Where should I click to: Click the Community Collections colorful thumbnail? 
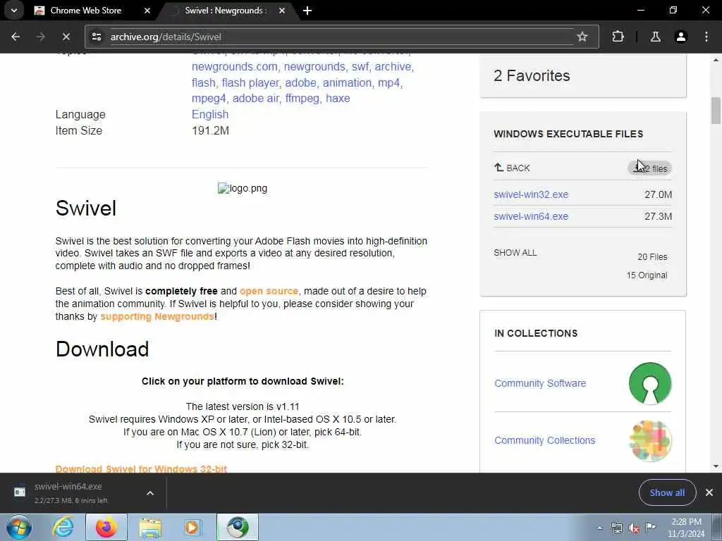[x=649, y=440]
